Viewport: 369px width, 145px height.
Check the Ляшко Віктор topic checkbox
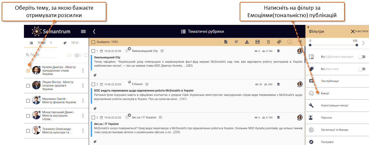pos(28,86)
